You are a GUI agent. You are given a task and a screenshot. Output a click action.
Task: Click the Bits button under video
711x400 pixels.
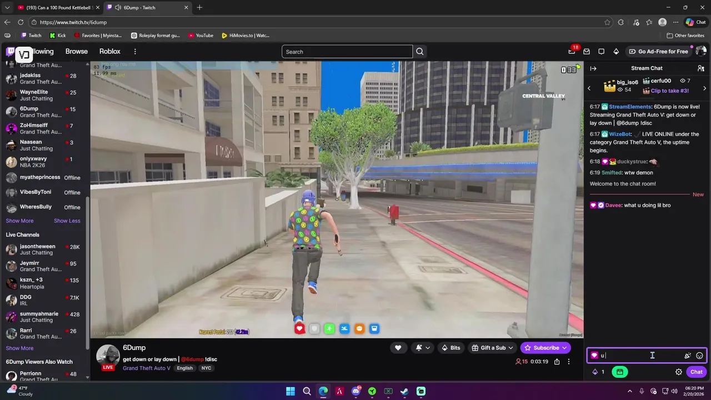(450, 348)
